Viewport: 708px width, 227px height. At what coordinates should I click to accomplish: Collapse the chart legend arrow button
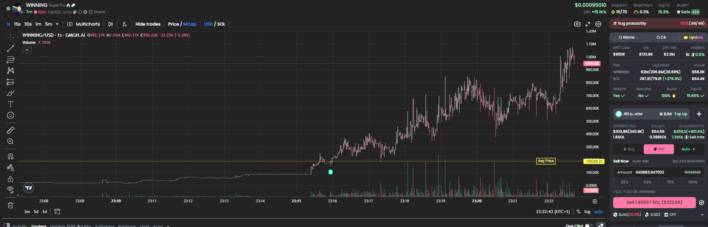point(27,50)
